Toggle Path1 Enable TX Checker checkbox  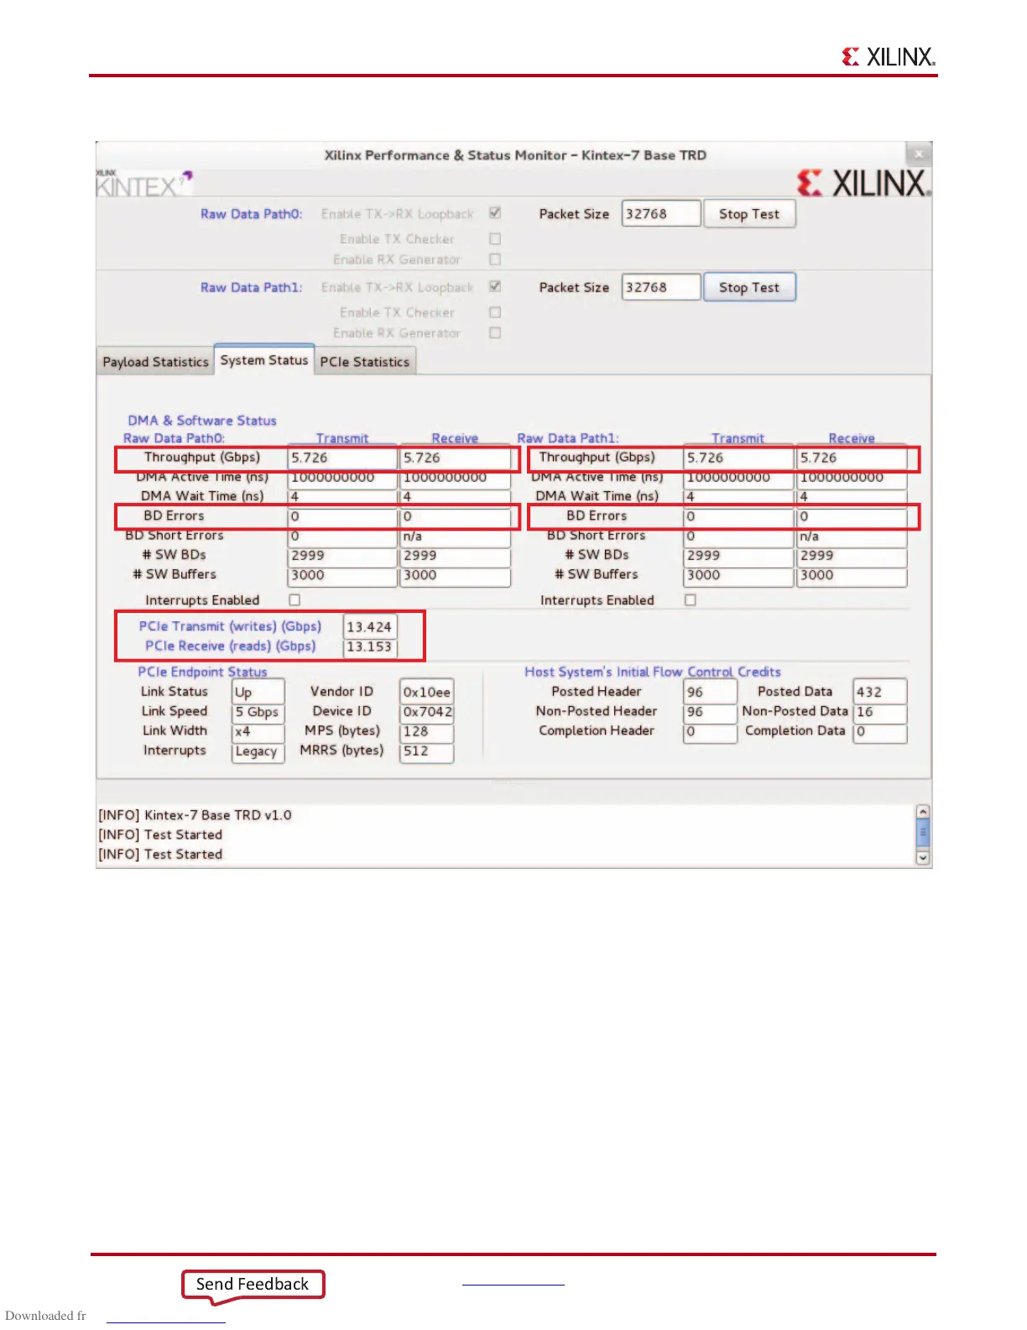coord(495,312)
